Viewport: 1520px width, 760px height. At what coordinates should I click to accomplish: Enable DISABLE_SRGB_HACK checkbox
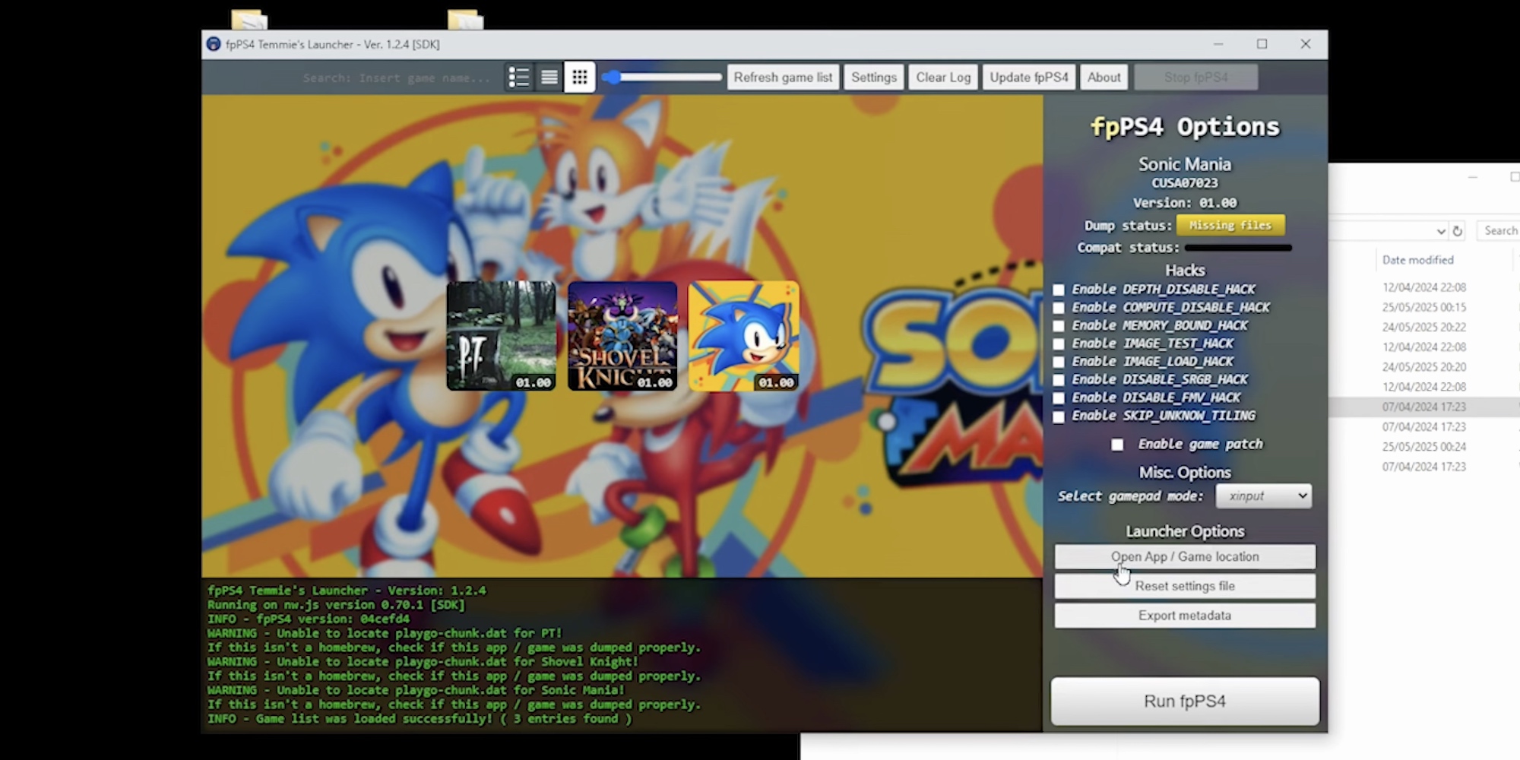[1058, 380]
